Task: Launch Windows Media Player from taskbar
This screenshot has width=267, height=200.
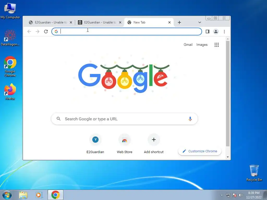Action: (39, 195)
